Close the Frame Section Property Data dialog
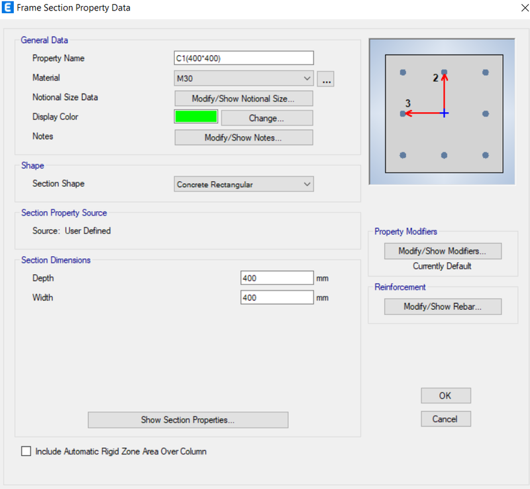Image resolution: width=530 pixels, height=489 pixels. tap(525, 7)
